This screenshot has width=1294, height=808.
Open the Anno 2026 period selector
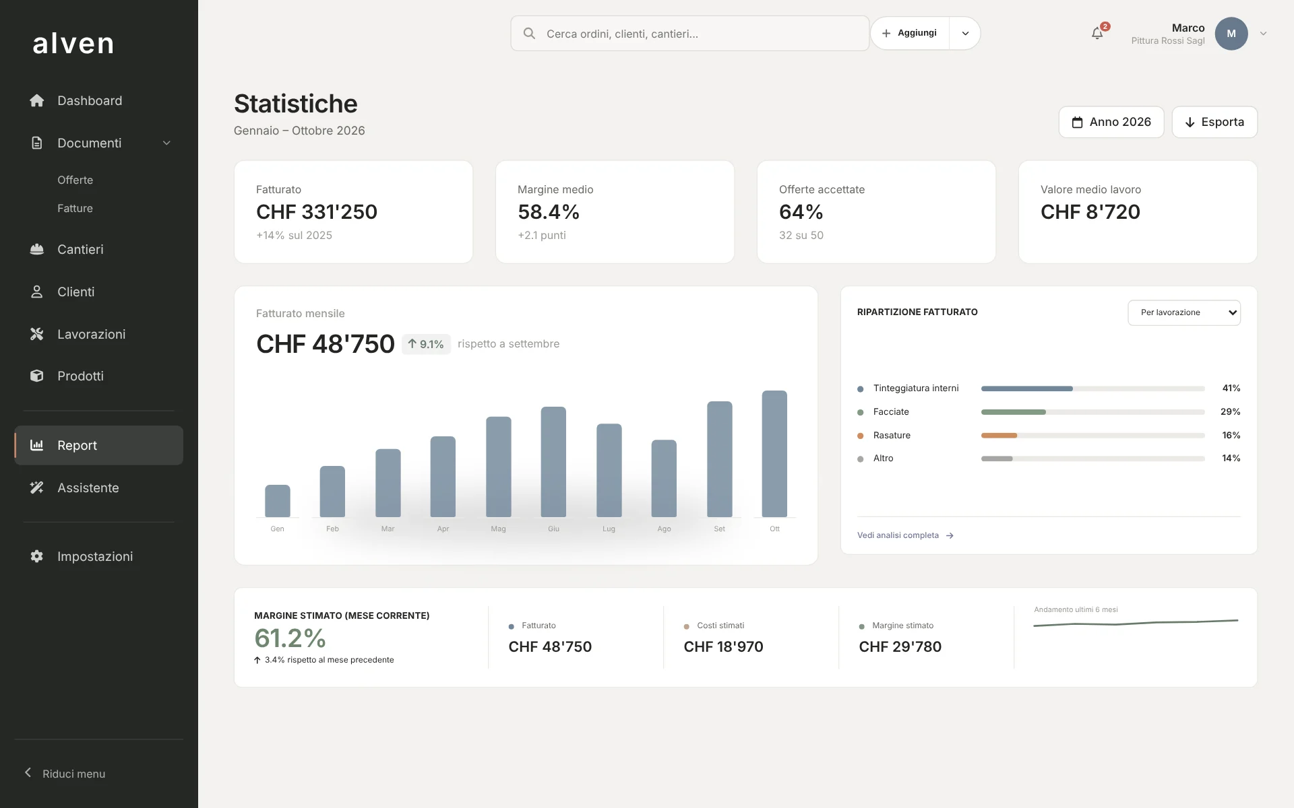pos(1111,122)
